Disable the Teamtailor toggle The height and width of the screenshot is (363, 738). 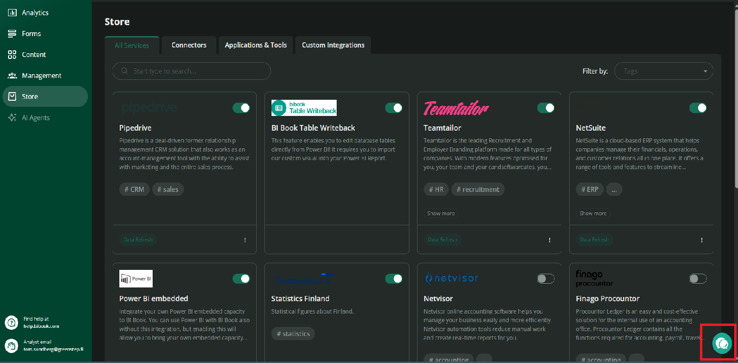[546, 108]
